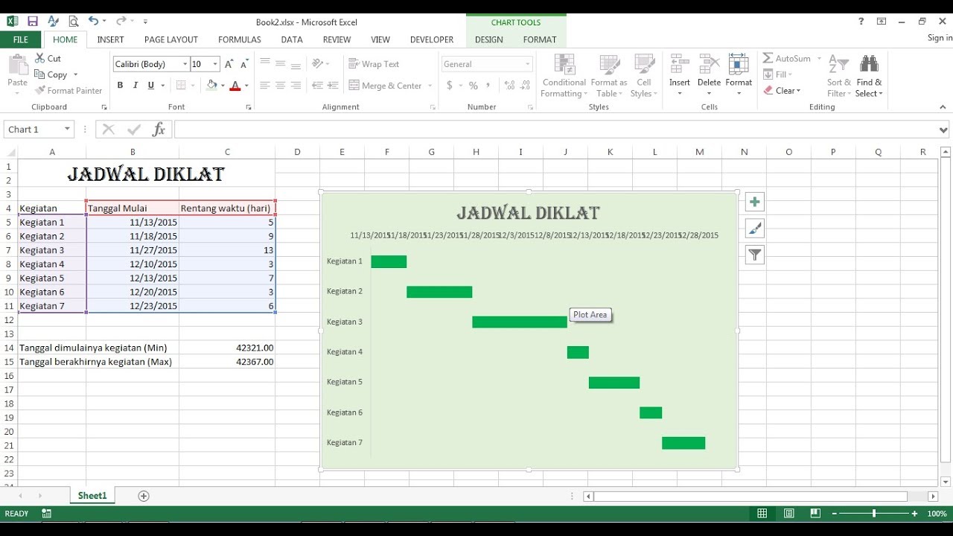Expand the Conditional Formatting menu

pyautogui.click(x=564, y=76)
